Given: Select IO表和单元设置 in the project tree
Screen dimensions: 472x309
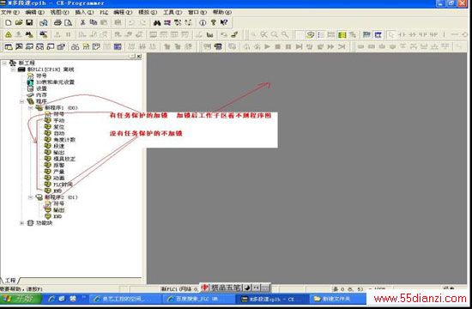Looking at the screenshot, I should click(55, 82).
